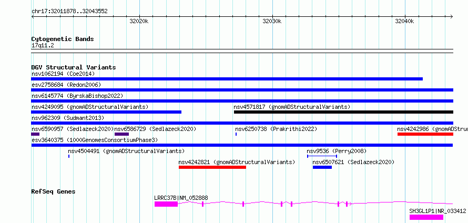468x223 pixels.
Task: Click the nsv6507621 (Sedlazeck2020) label
Action: tap(353, 162)
